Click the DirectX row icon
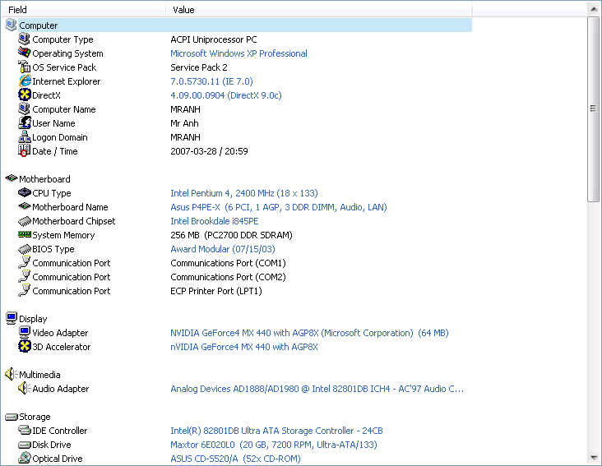The image size is (602, 466). [x=25, y=95]
